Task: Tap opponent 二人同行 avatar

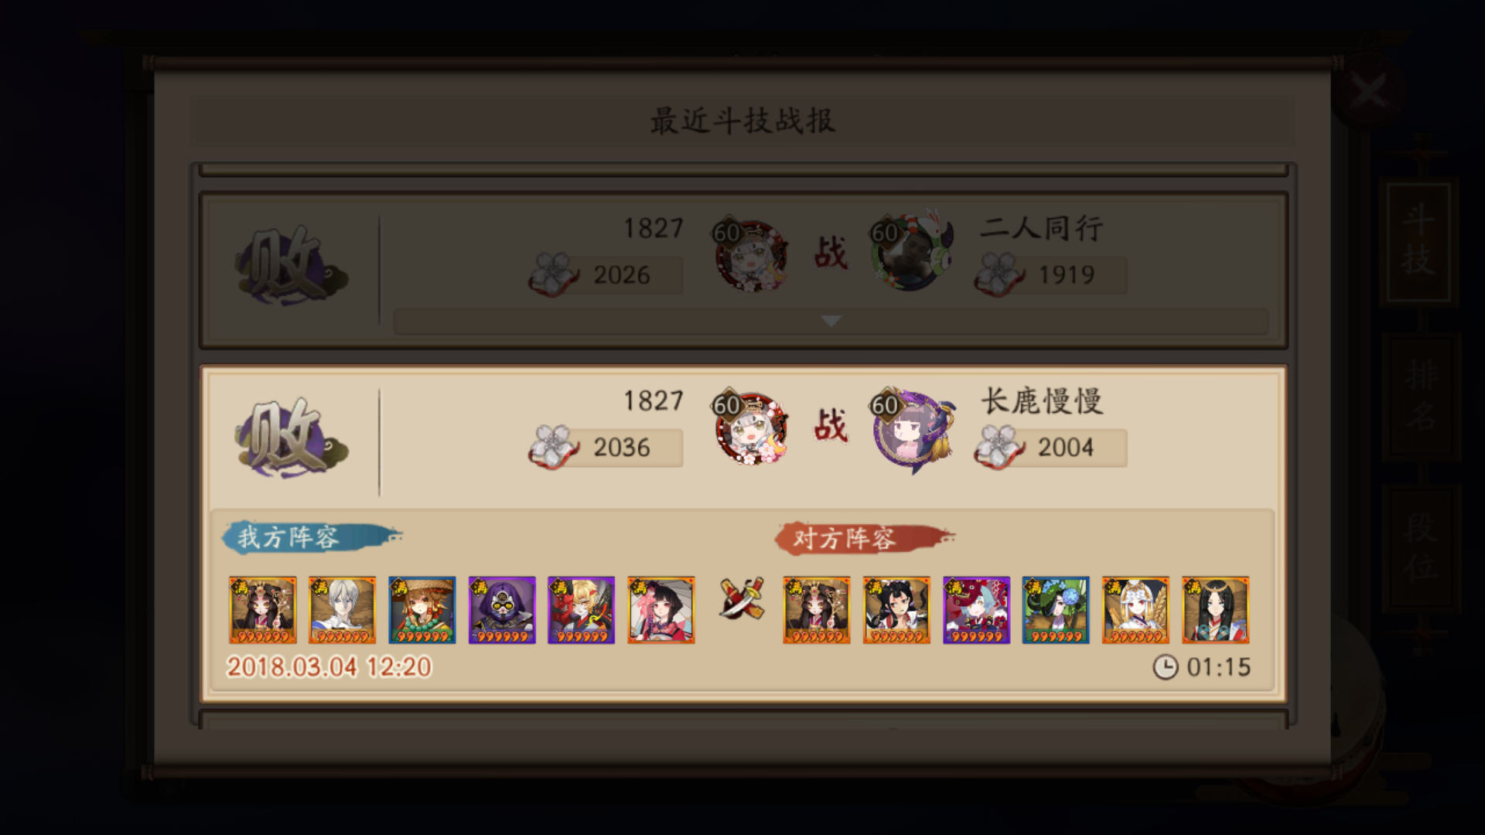Action: click(x=910, y=251)
